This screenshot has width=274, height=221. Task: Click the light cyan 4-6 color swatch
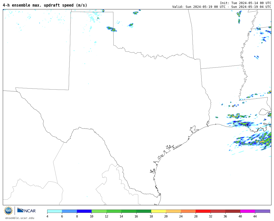point(55,211)
